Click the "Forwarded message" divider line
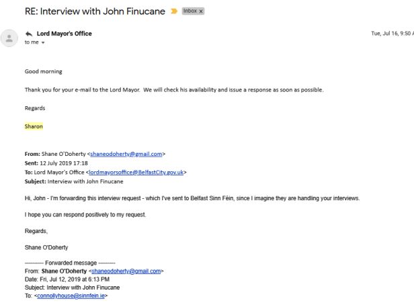The height and width of the screenshot is (305, 414). (x=70, y=263)
